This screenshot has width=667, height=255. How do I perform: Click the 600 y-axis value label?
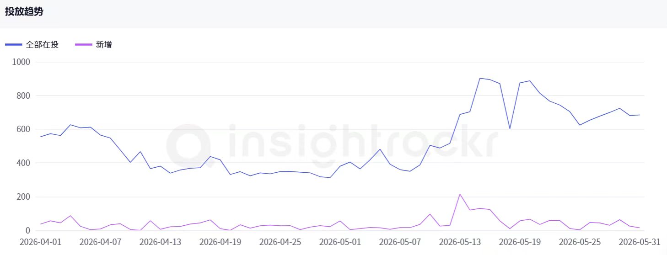point(22,129)
